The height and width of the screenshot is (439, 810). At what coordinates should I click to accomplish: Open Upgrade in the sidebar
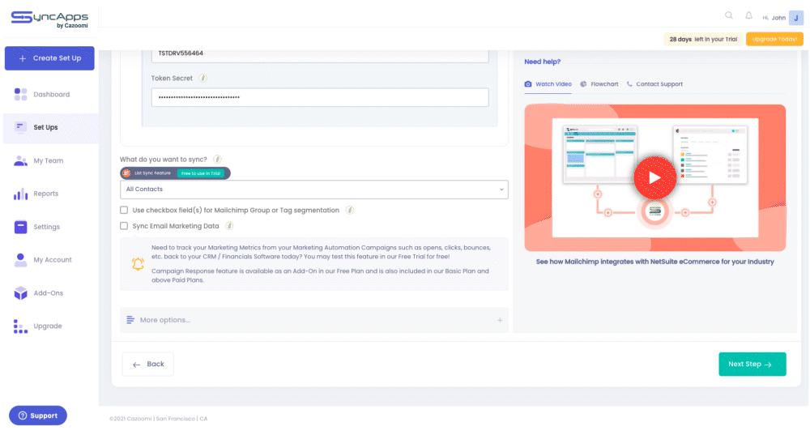coord(50,326)
